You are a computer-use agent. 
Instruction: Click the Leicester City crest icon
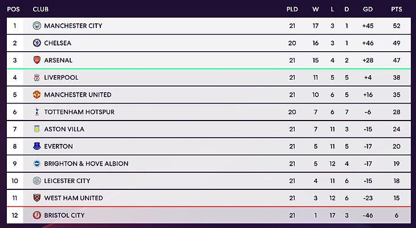(37, 181)
